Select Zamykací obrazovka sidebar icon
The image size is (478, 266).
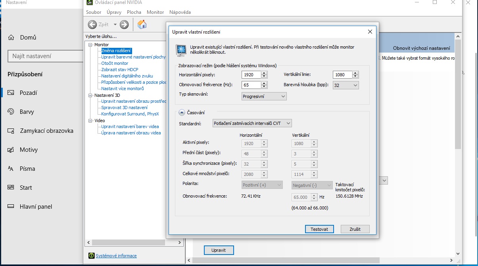(x=11, y=131)
